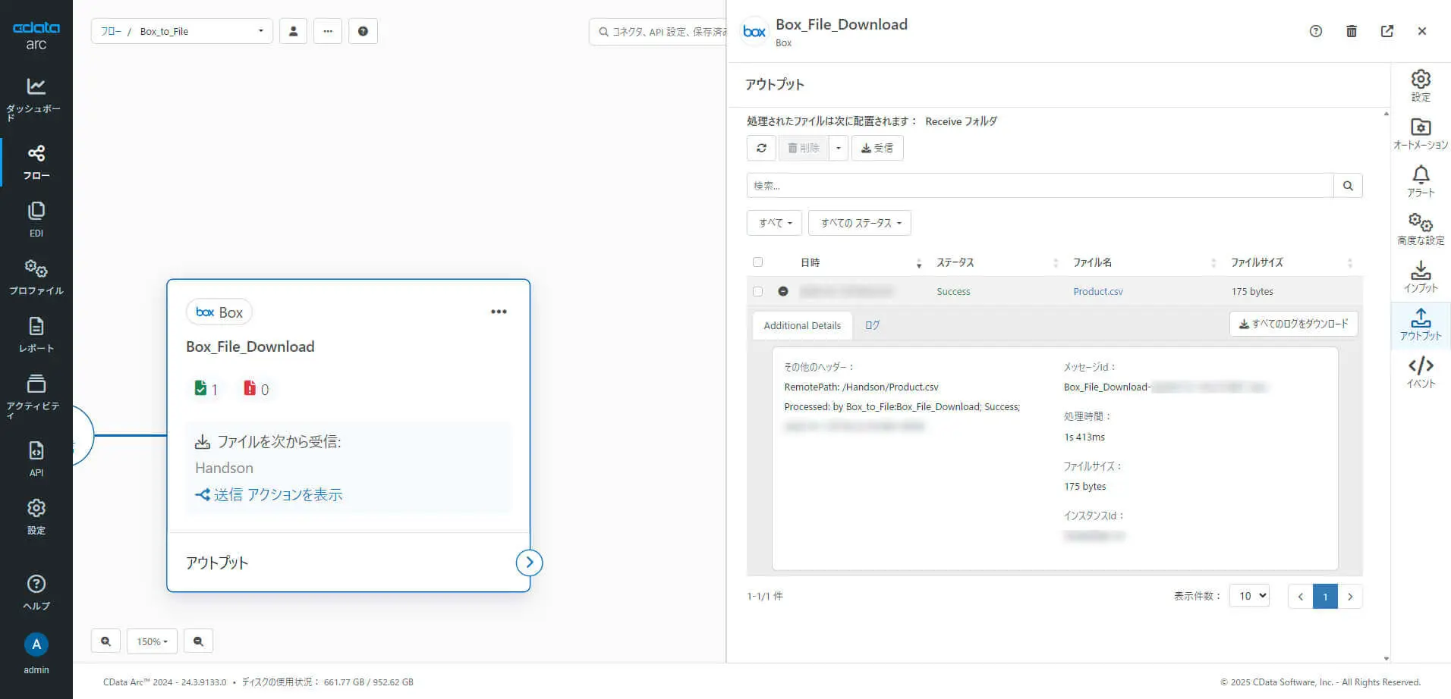This screenshot has width=1451, height=699.
Task: Zoom out on the flow canvas
Action: click(x=198, y=641)
